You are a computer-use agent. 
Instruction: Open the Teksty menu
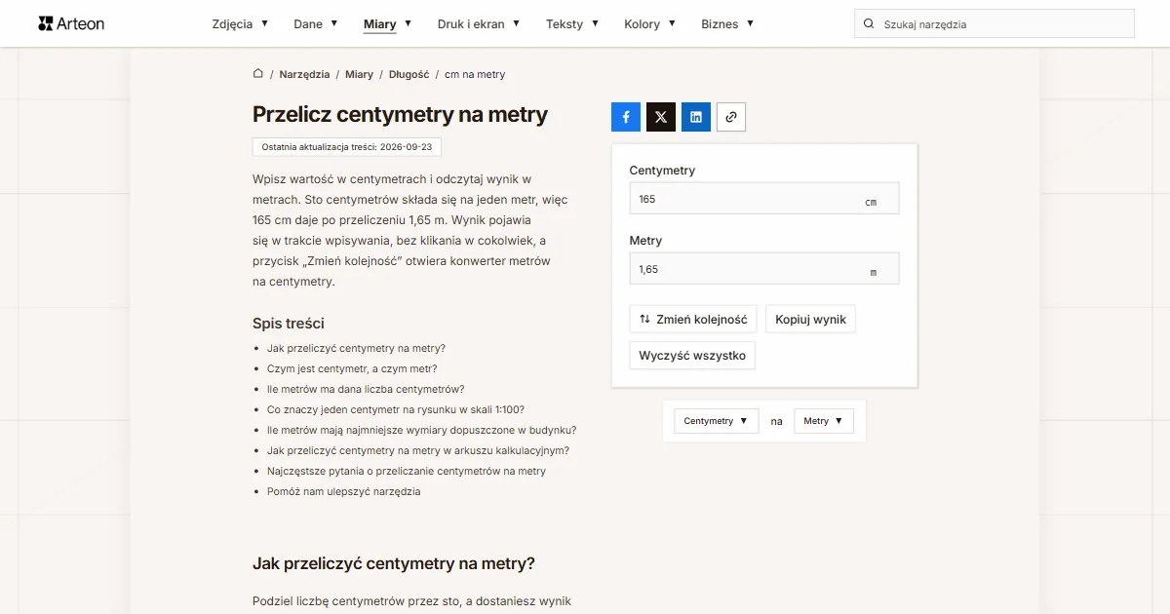tap(572, 23)
